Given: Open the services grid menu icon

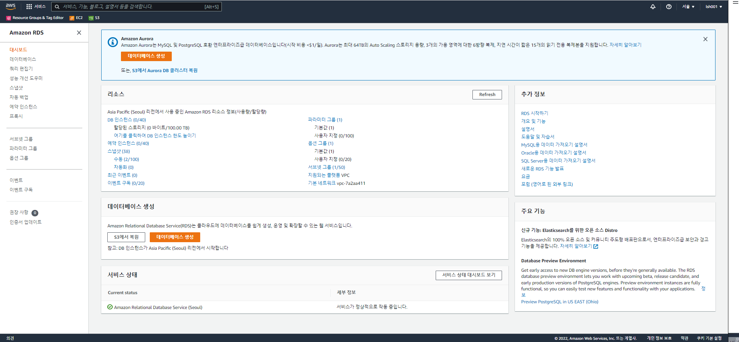Looking at the screenshot, I should [29, 6].
